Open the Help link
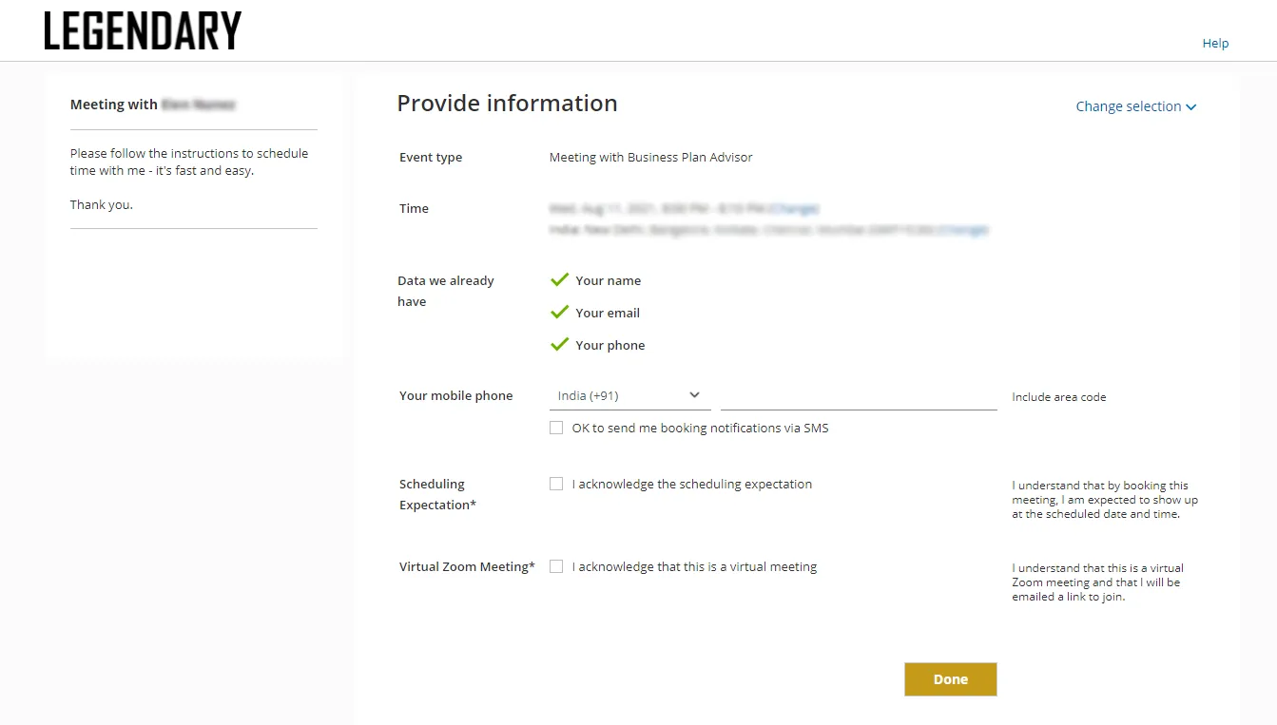 pos(1215,43)
